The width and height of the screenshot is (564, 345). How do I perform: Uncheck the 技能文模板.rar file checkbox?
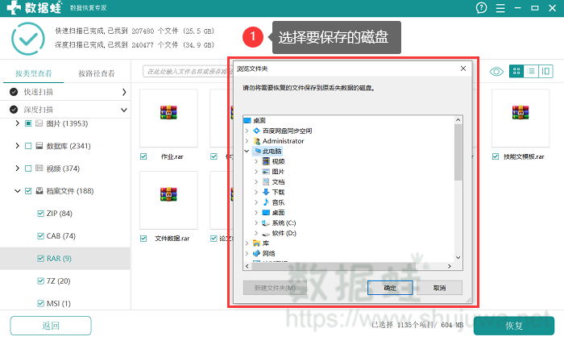(496, 156)
